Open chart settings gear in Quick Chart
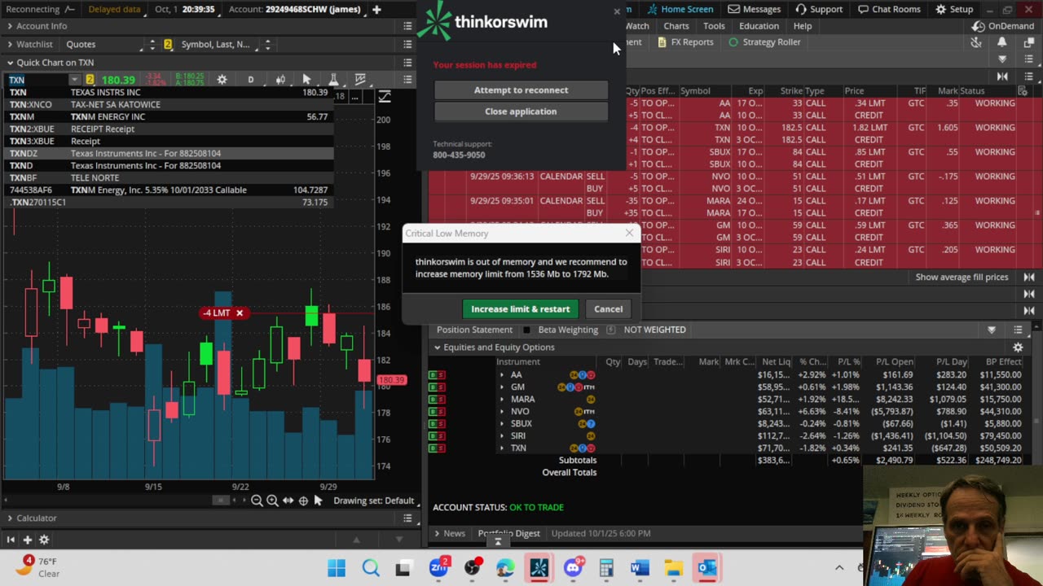1043x586 pixels. (x=222, y=79)
